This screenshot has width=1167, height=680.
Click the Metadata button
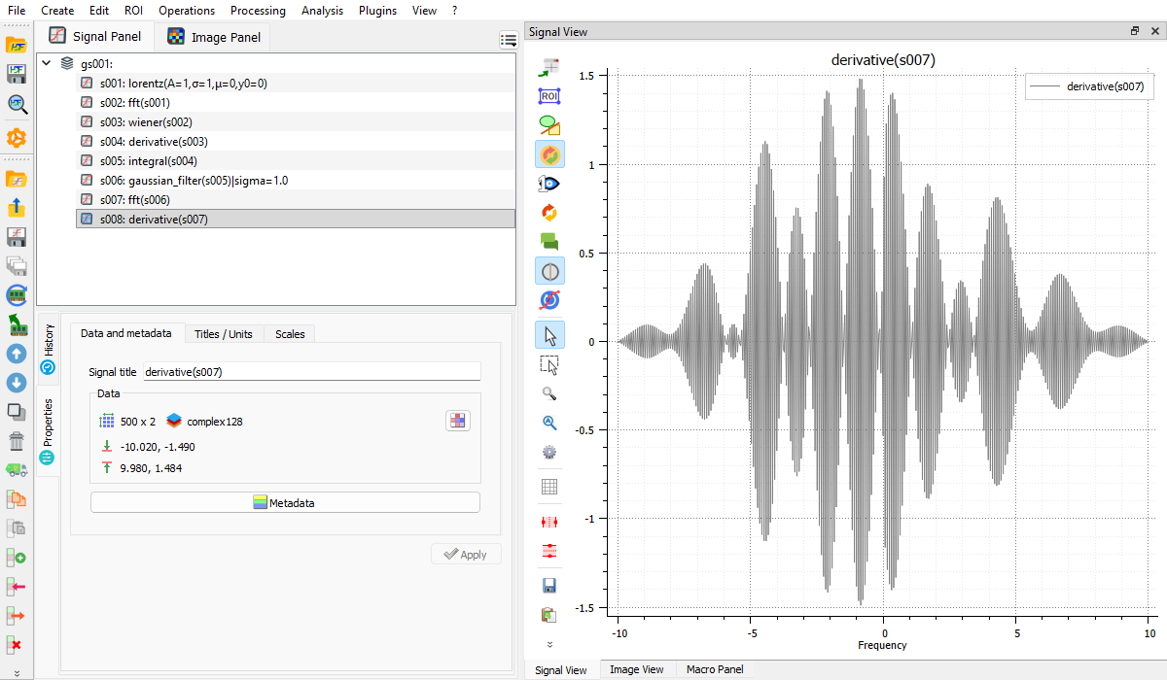[x=285, y=502]
